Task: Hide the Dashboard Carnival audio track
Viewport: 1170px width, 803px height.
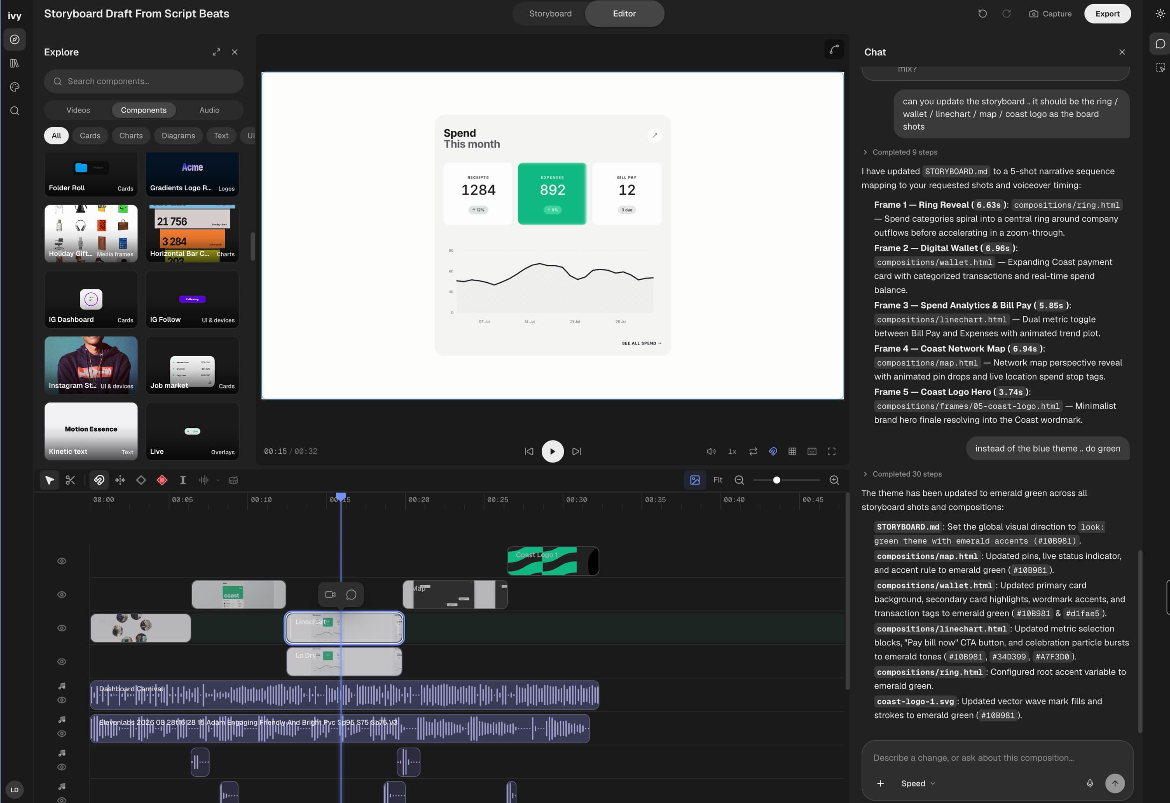Action: (x=62, y=700)
